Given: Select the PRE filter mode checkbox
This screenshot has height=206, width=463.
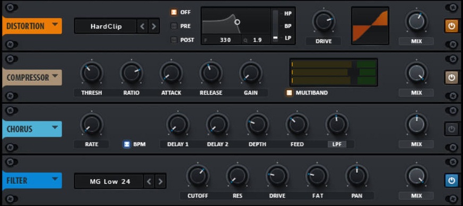Looking at the screenshot, I should (x=174, y=26).
